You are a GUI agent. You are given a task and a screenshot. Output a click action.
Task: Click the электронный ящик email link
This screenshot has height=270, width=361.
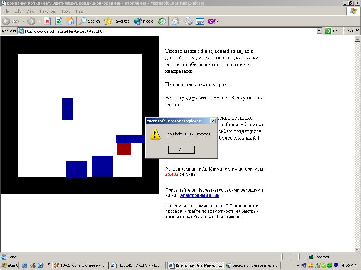[x=200, y=195]
